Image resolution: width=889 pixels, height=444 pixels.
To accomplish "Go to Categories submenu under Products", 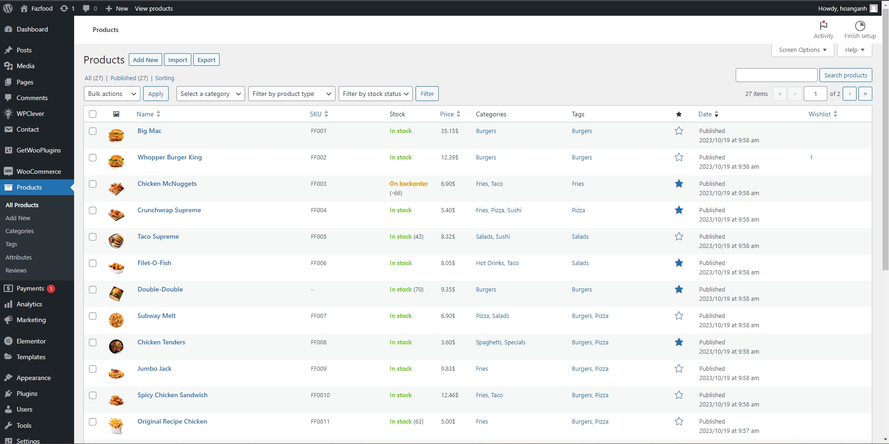I will (19, 231).
